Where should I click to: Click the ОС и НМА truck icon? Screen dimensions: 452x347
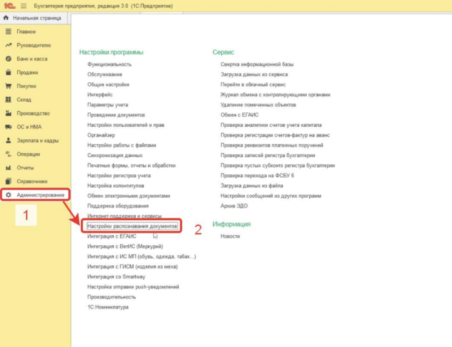coord(8,127)
